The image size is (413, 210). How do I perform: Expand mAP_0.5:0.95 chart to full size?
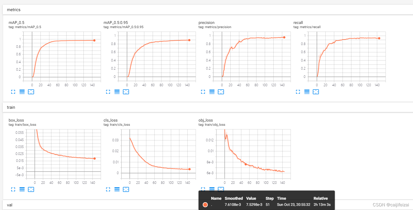pyautogui.click(x=108, y=92)
